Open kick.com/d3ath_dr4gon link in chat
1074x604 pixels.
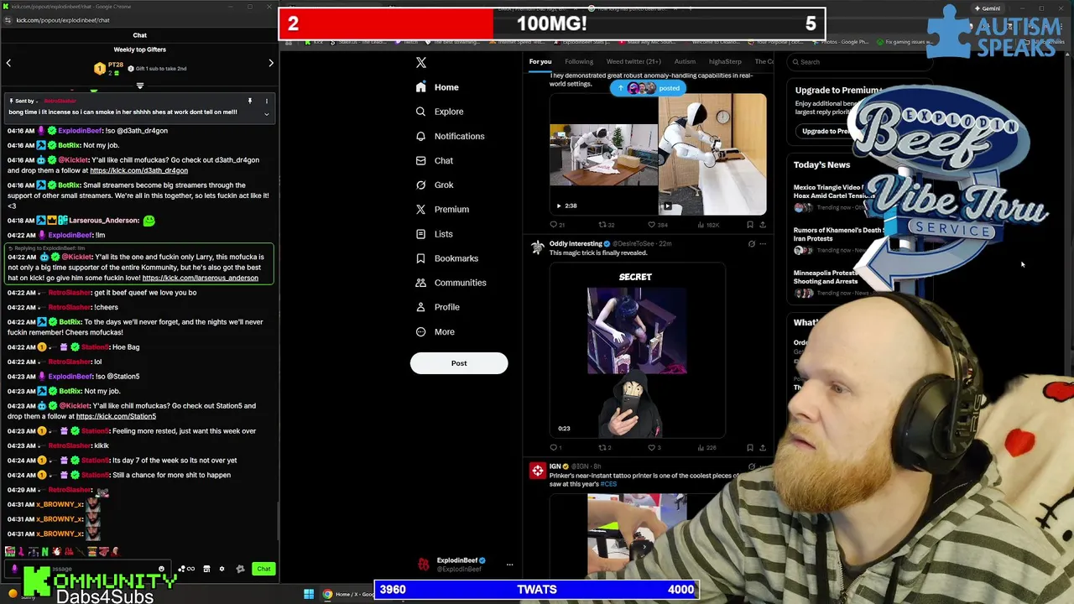pyautogui.click(x=139, y=170)
